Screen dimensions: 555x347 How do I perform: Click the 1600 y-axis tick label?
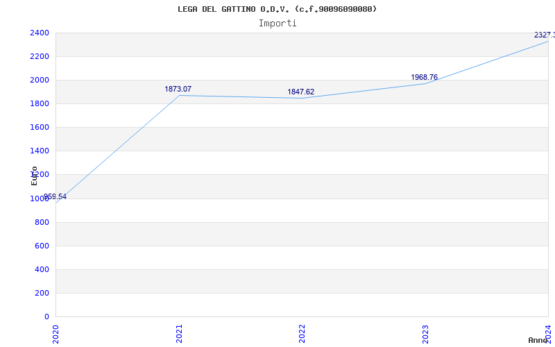coord(40,128)
